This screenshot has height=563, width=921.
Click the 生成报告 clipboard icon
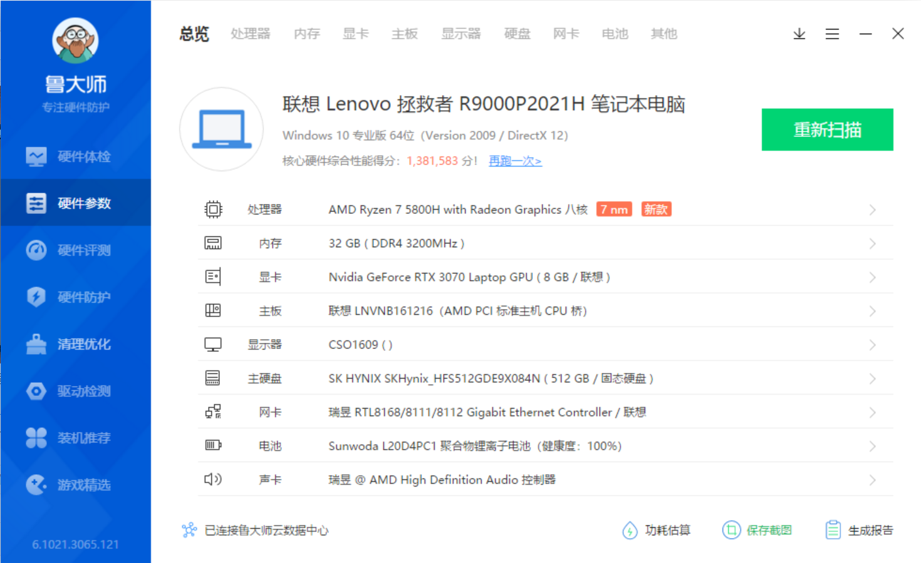833,530
